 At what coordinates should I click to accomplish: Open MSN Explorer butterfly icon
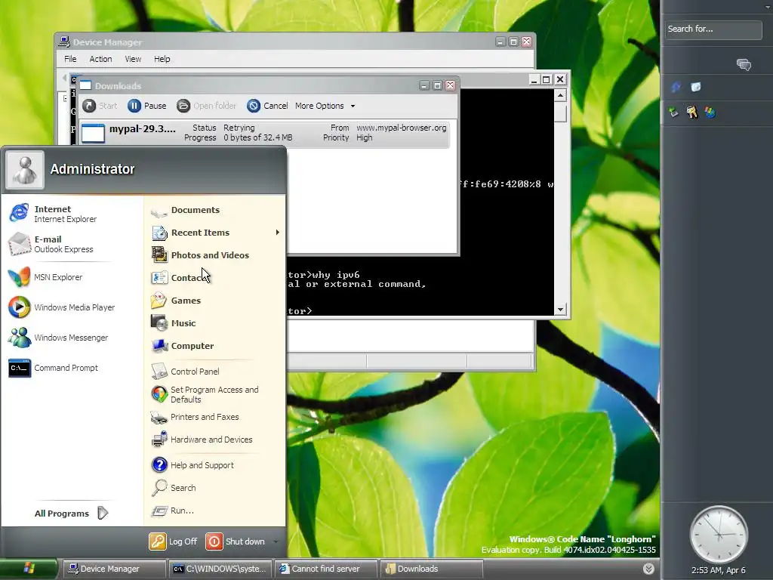(x=19, y=277)
